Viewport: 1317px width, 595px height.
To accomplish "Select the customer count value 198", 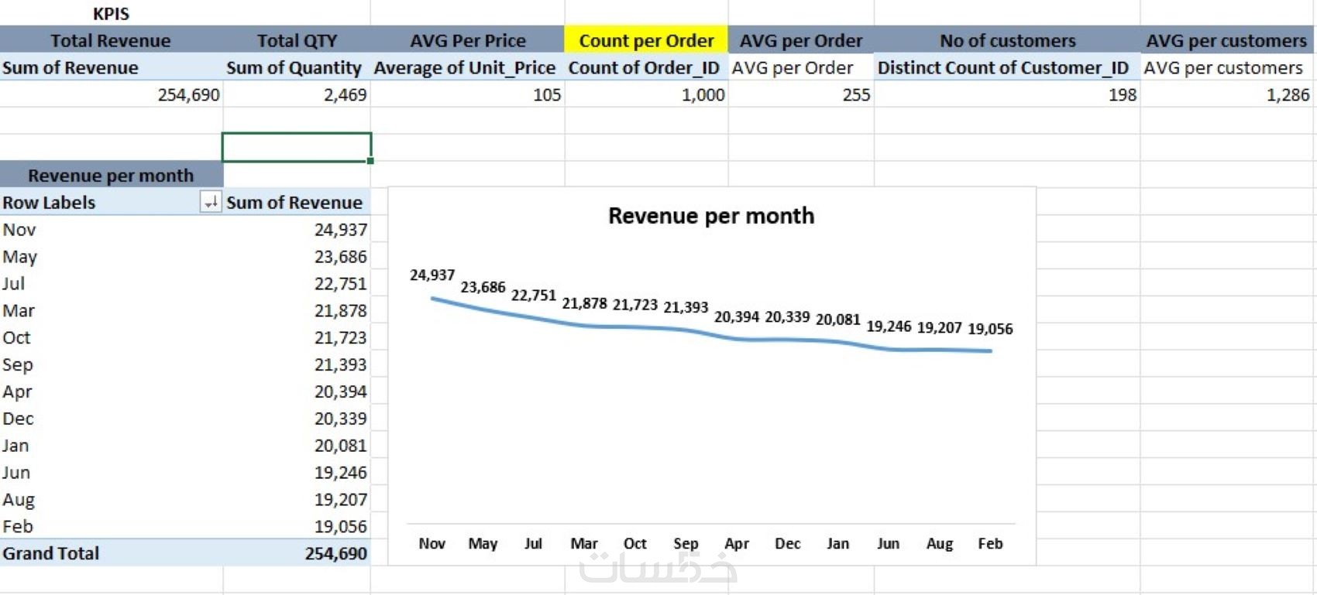I will point(1122,94).
